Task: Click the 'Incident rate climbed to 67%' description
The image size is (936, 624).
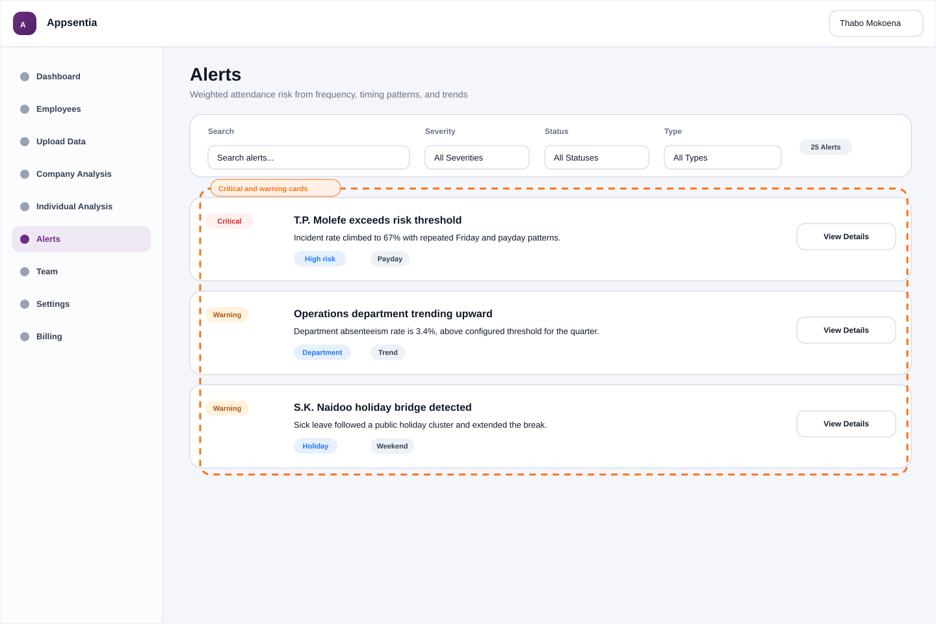Action: 427,238
